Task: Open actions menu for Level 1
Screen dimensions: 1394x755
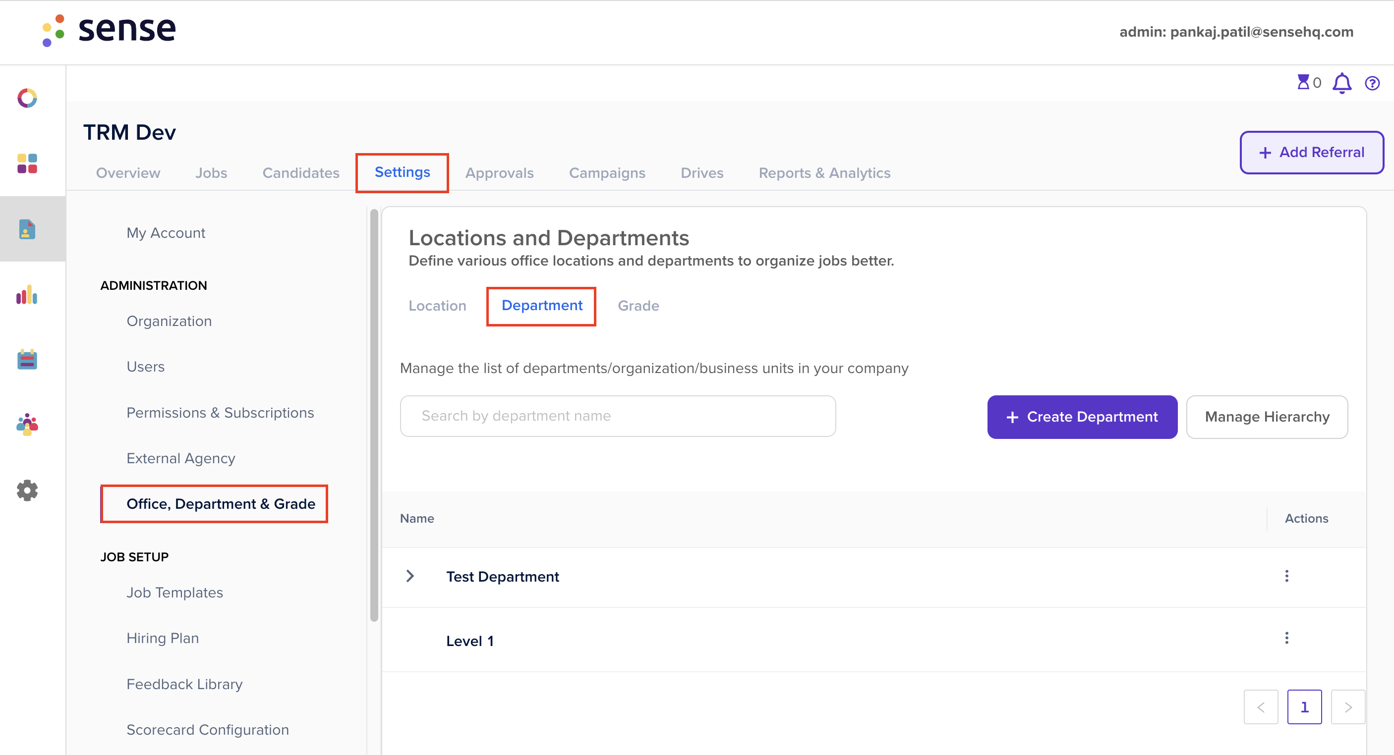Action: [1286, 638]
